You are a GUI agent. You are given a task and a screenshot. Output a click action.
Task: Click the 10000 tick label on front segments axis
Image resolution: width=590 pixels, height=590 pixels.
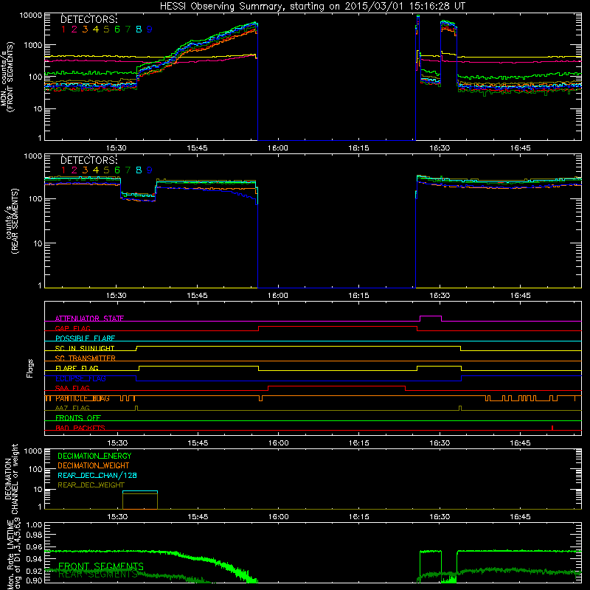(x=31, y=15)
